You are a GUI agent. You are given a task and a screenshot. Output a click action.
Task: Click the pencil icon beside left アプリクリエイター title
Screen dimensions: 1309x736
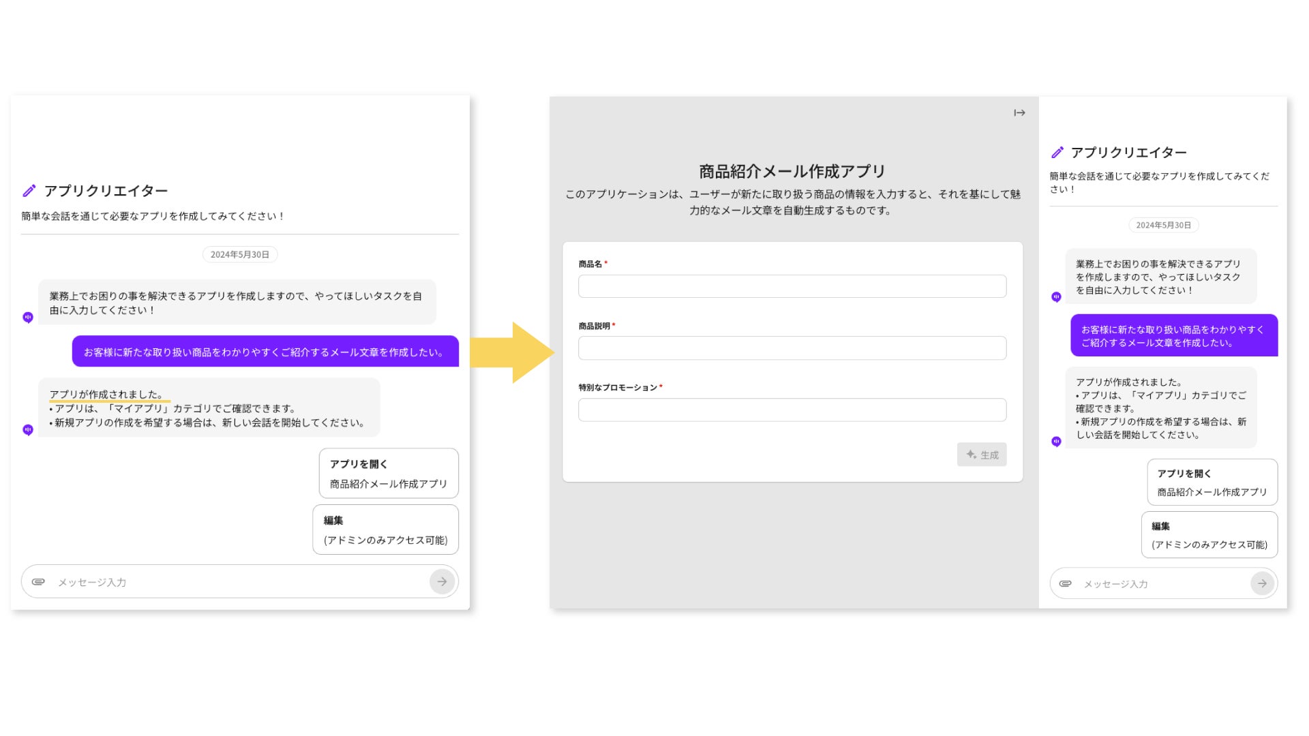(29, 191)
